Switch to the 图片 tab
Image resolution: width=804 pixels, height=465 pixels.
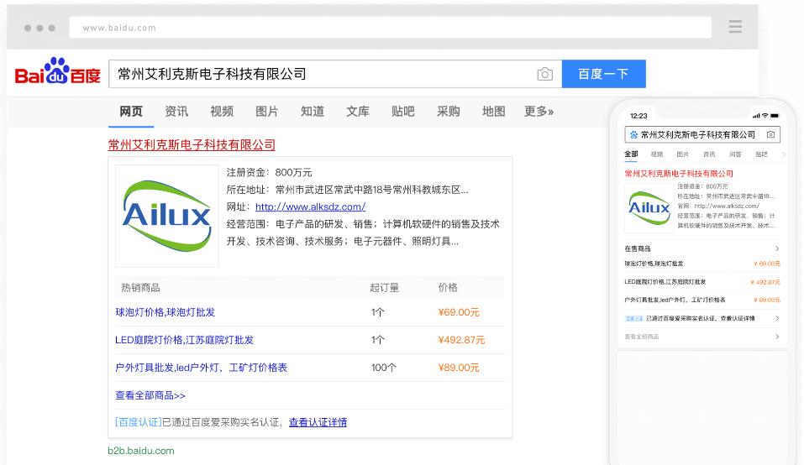click(x=266, y=112)
